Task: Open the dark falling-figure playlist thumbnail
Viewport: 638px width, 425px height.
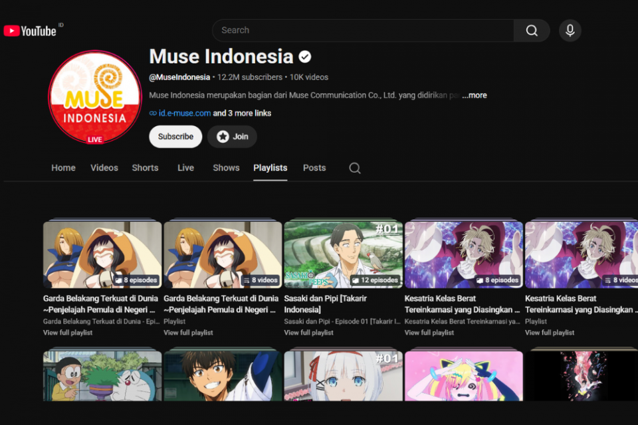Action: coord(582,377)
